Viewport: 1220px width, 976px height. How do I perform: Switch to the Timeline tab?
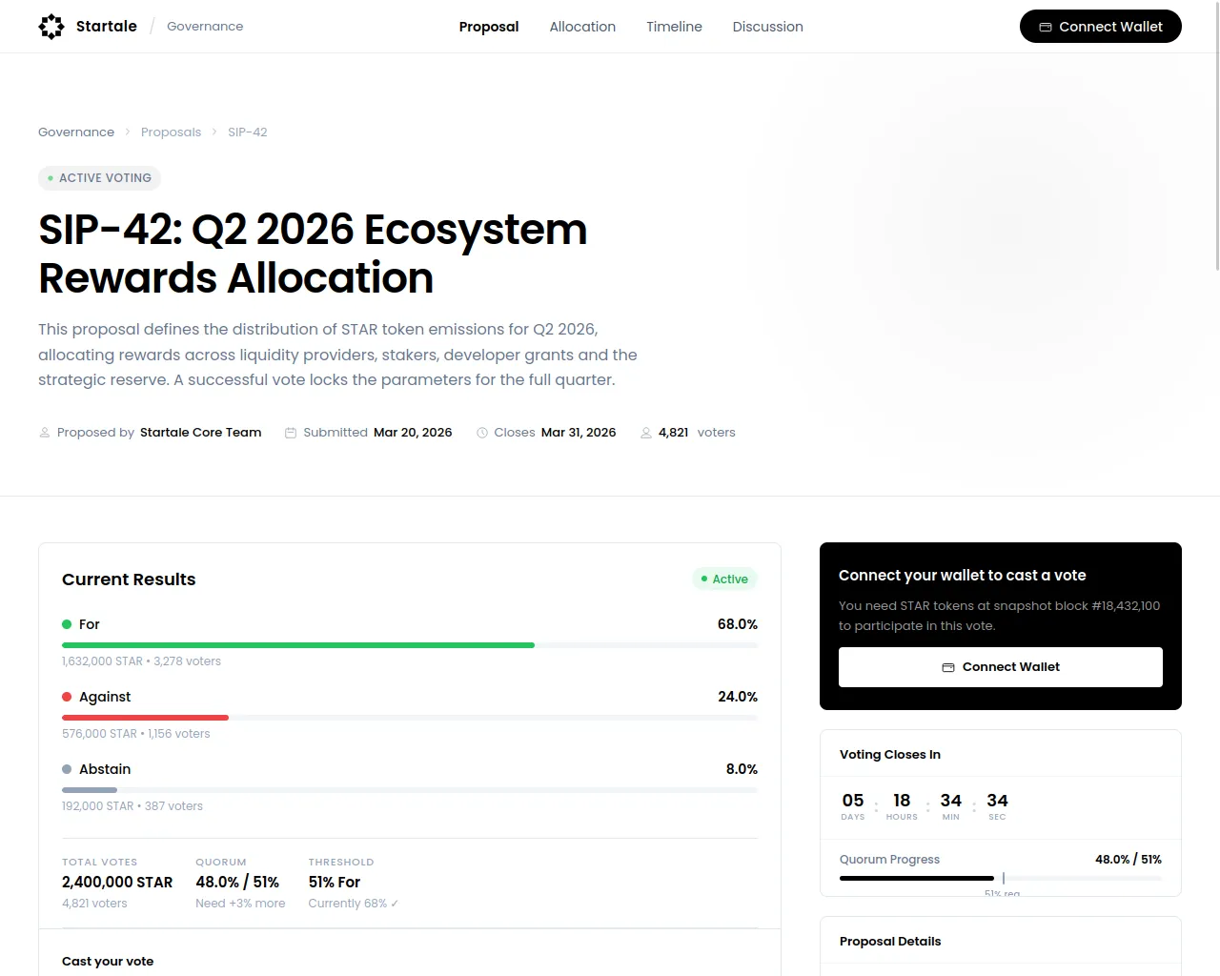click(674, 27)
